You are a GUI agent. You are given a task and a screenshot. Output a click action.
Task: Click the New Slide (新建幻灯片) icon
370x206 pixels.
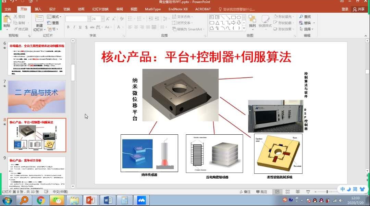(x=39, y=19)
